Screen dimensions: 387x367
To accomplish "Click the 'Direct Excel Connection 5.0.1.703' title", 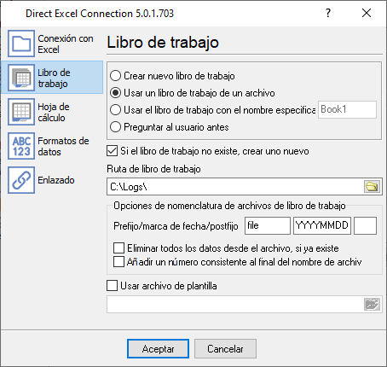I will [x=100, y=14].
